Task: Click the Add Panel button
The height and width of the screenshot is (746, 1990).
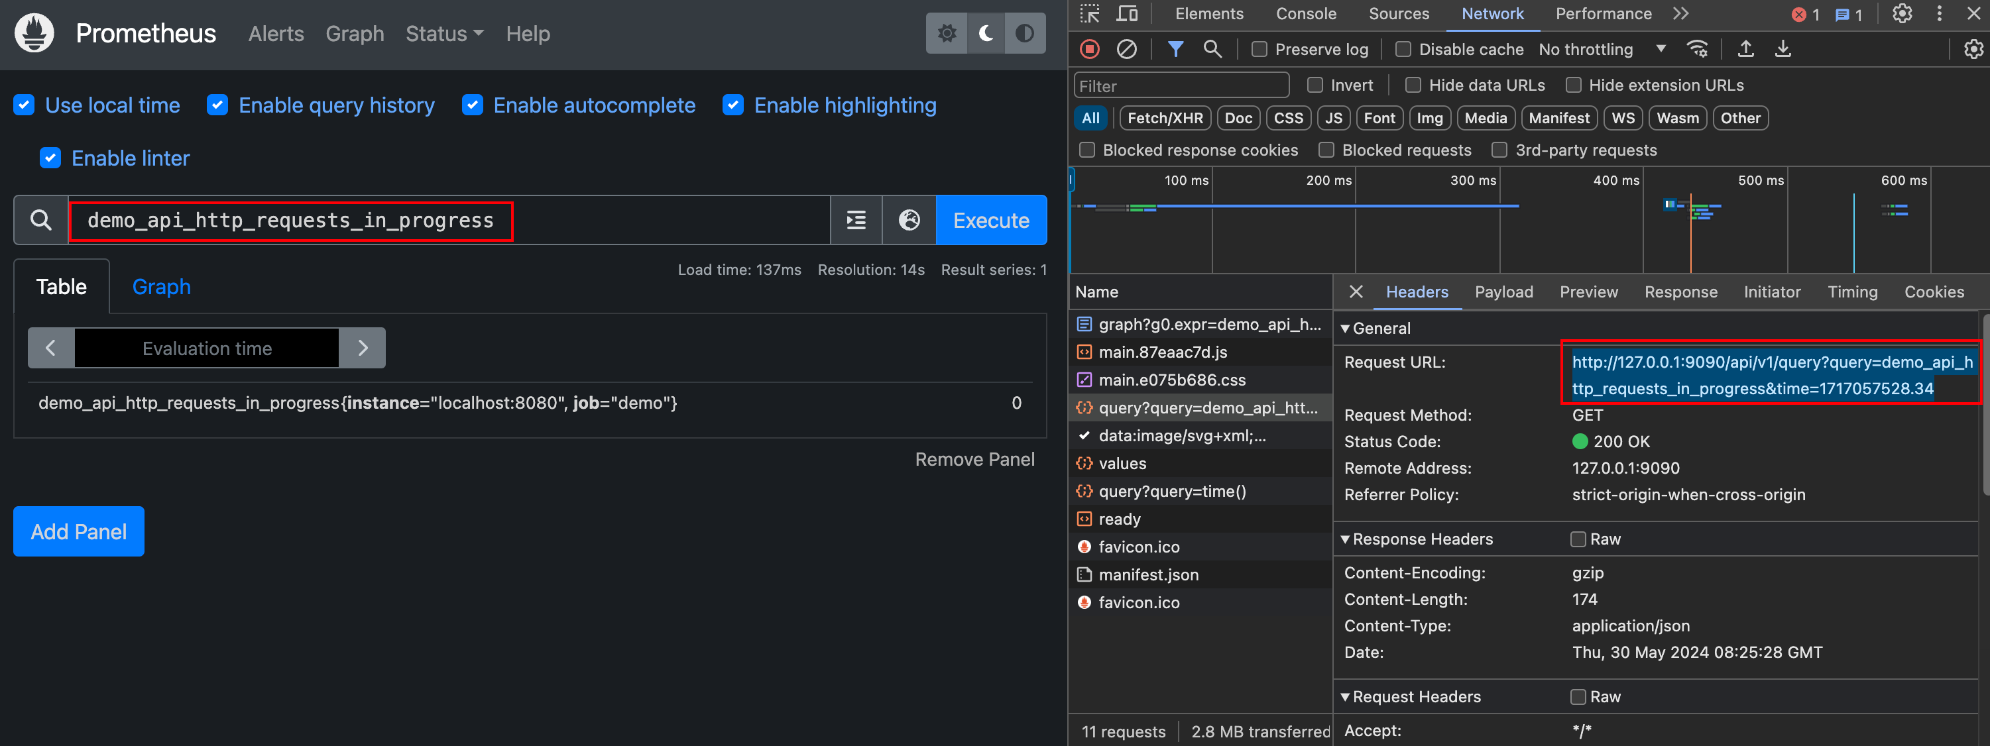Action: coord(79,531)
